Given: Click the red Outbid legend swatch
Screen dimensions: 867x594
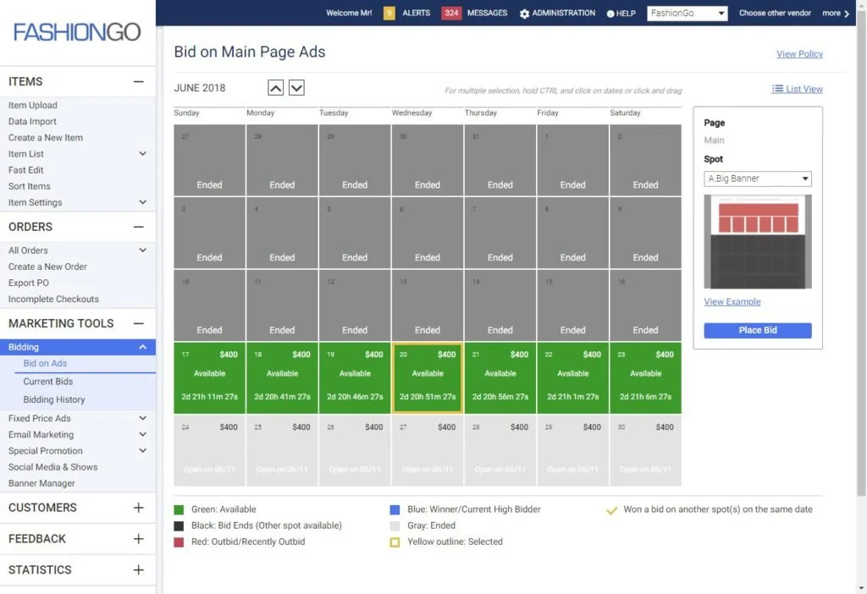Looking at the screenshot, I should tap(179, 542).
